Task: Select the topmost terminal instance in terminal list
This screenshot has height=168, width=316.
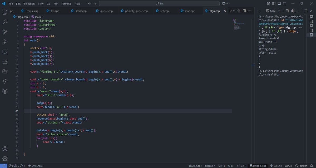Action: (311, 17)
